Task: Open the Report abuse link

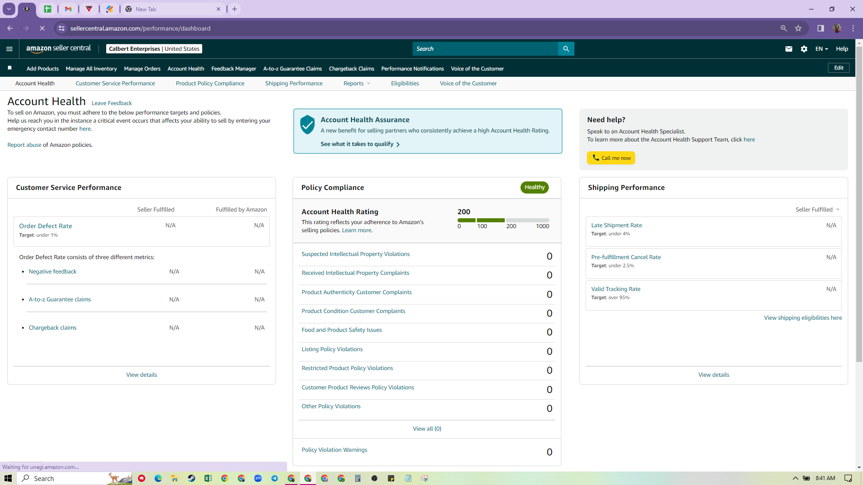Action: (24, 145)
